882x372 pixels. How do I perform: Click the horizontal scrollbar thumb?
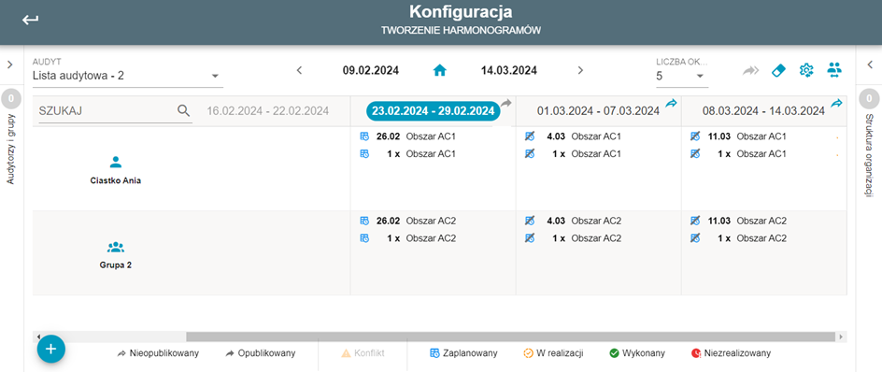pos(511,336)
